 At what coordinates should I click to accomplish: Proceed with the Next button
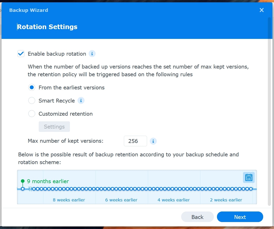tap(240, 217)
